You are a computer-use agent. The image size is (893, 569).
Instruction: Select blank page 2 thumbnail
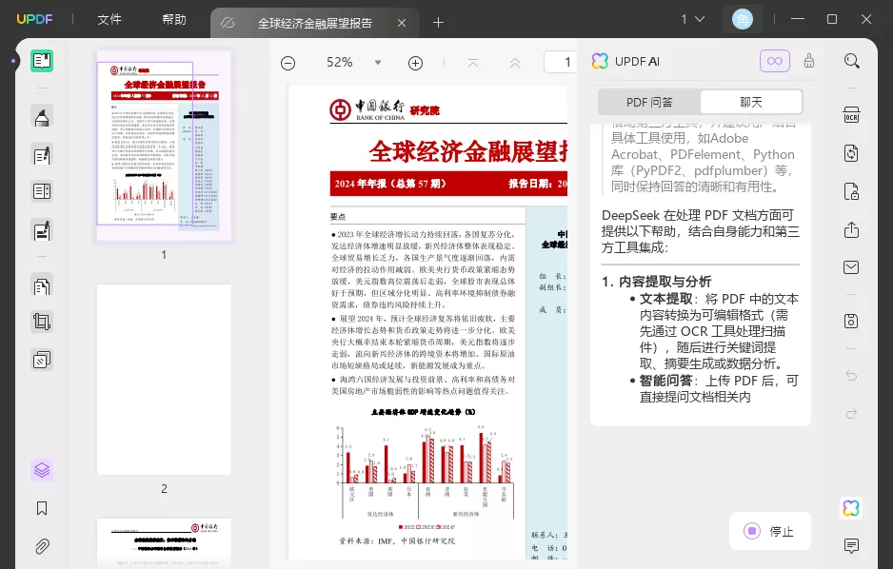pos(164,380)
